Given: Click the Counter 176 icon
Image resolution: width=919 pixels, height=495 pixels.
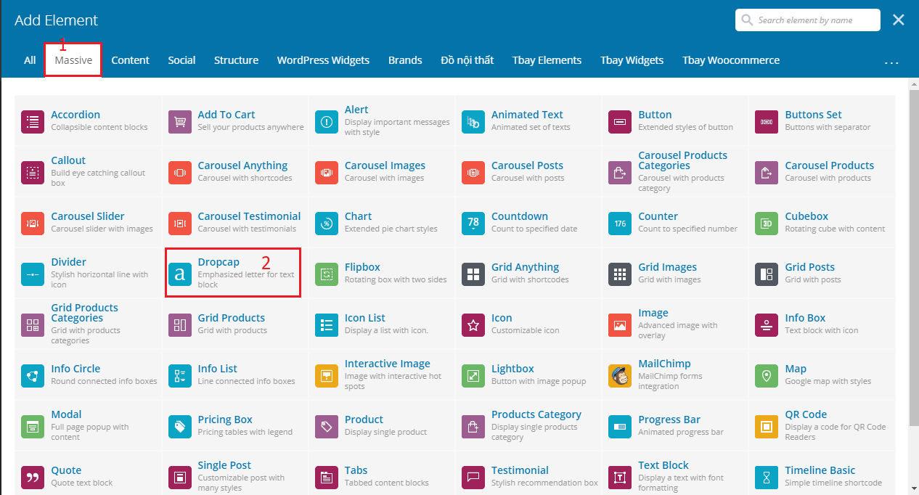Looking at the screenshot, I should pyautogui.click(x=620, y=223).
